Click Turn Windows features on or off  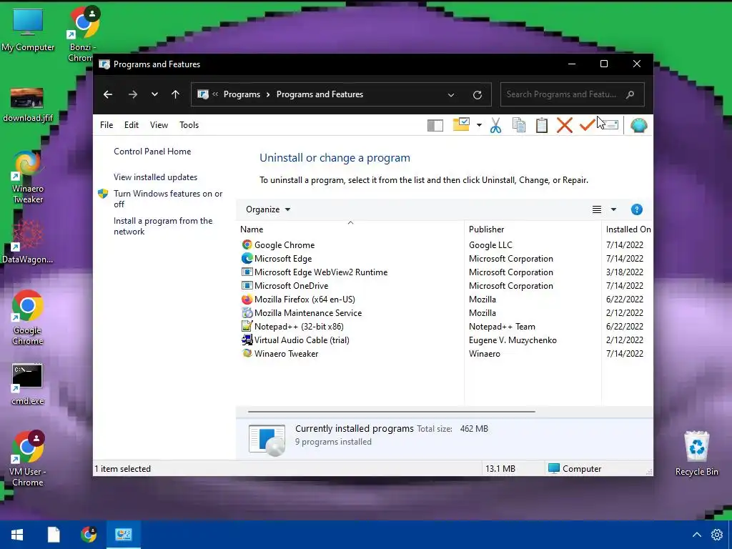(x=168, y=199)
